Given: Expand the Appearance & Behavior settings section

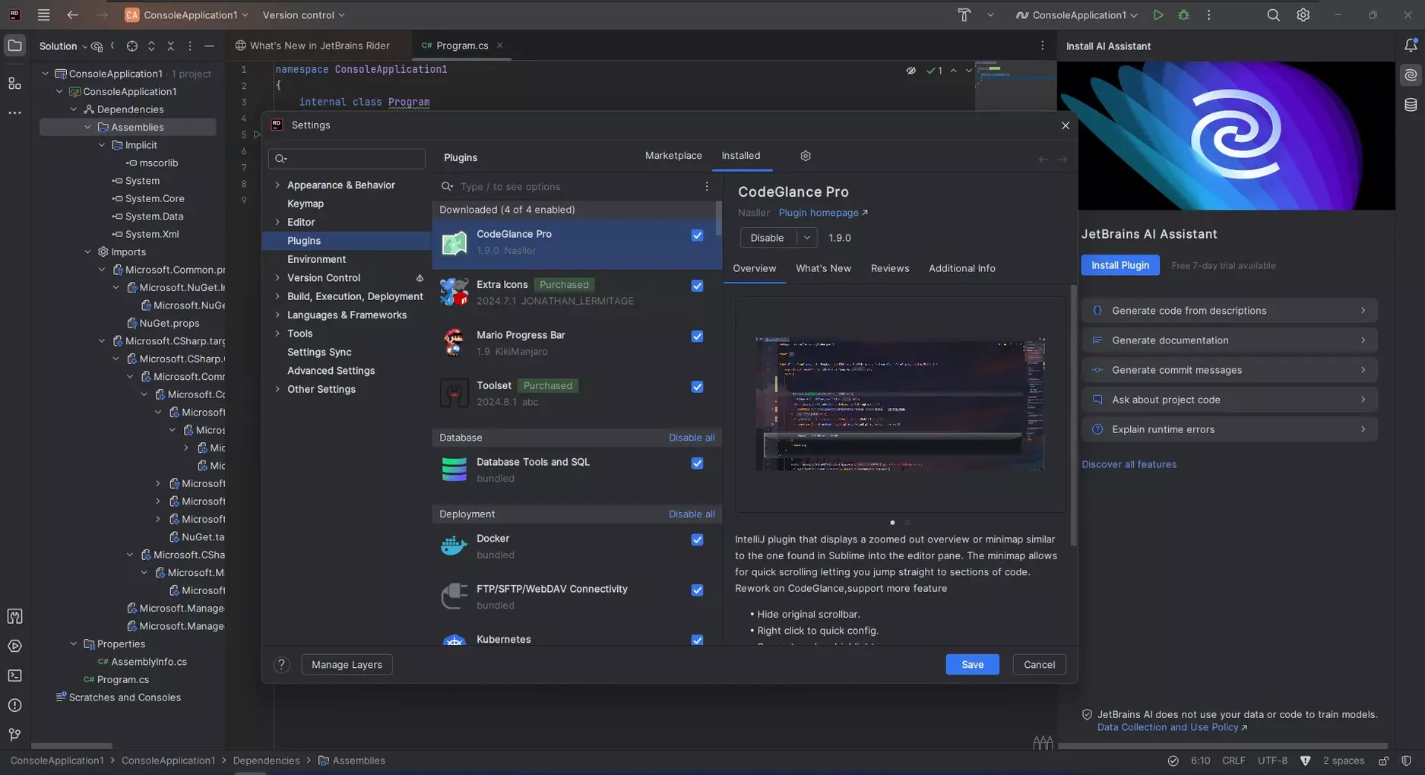Looking at the screenshot, I should click(277, 185).
